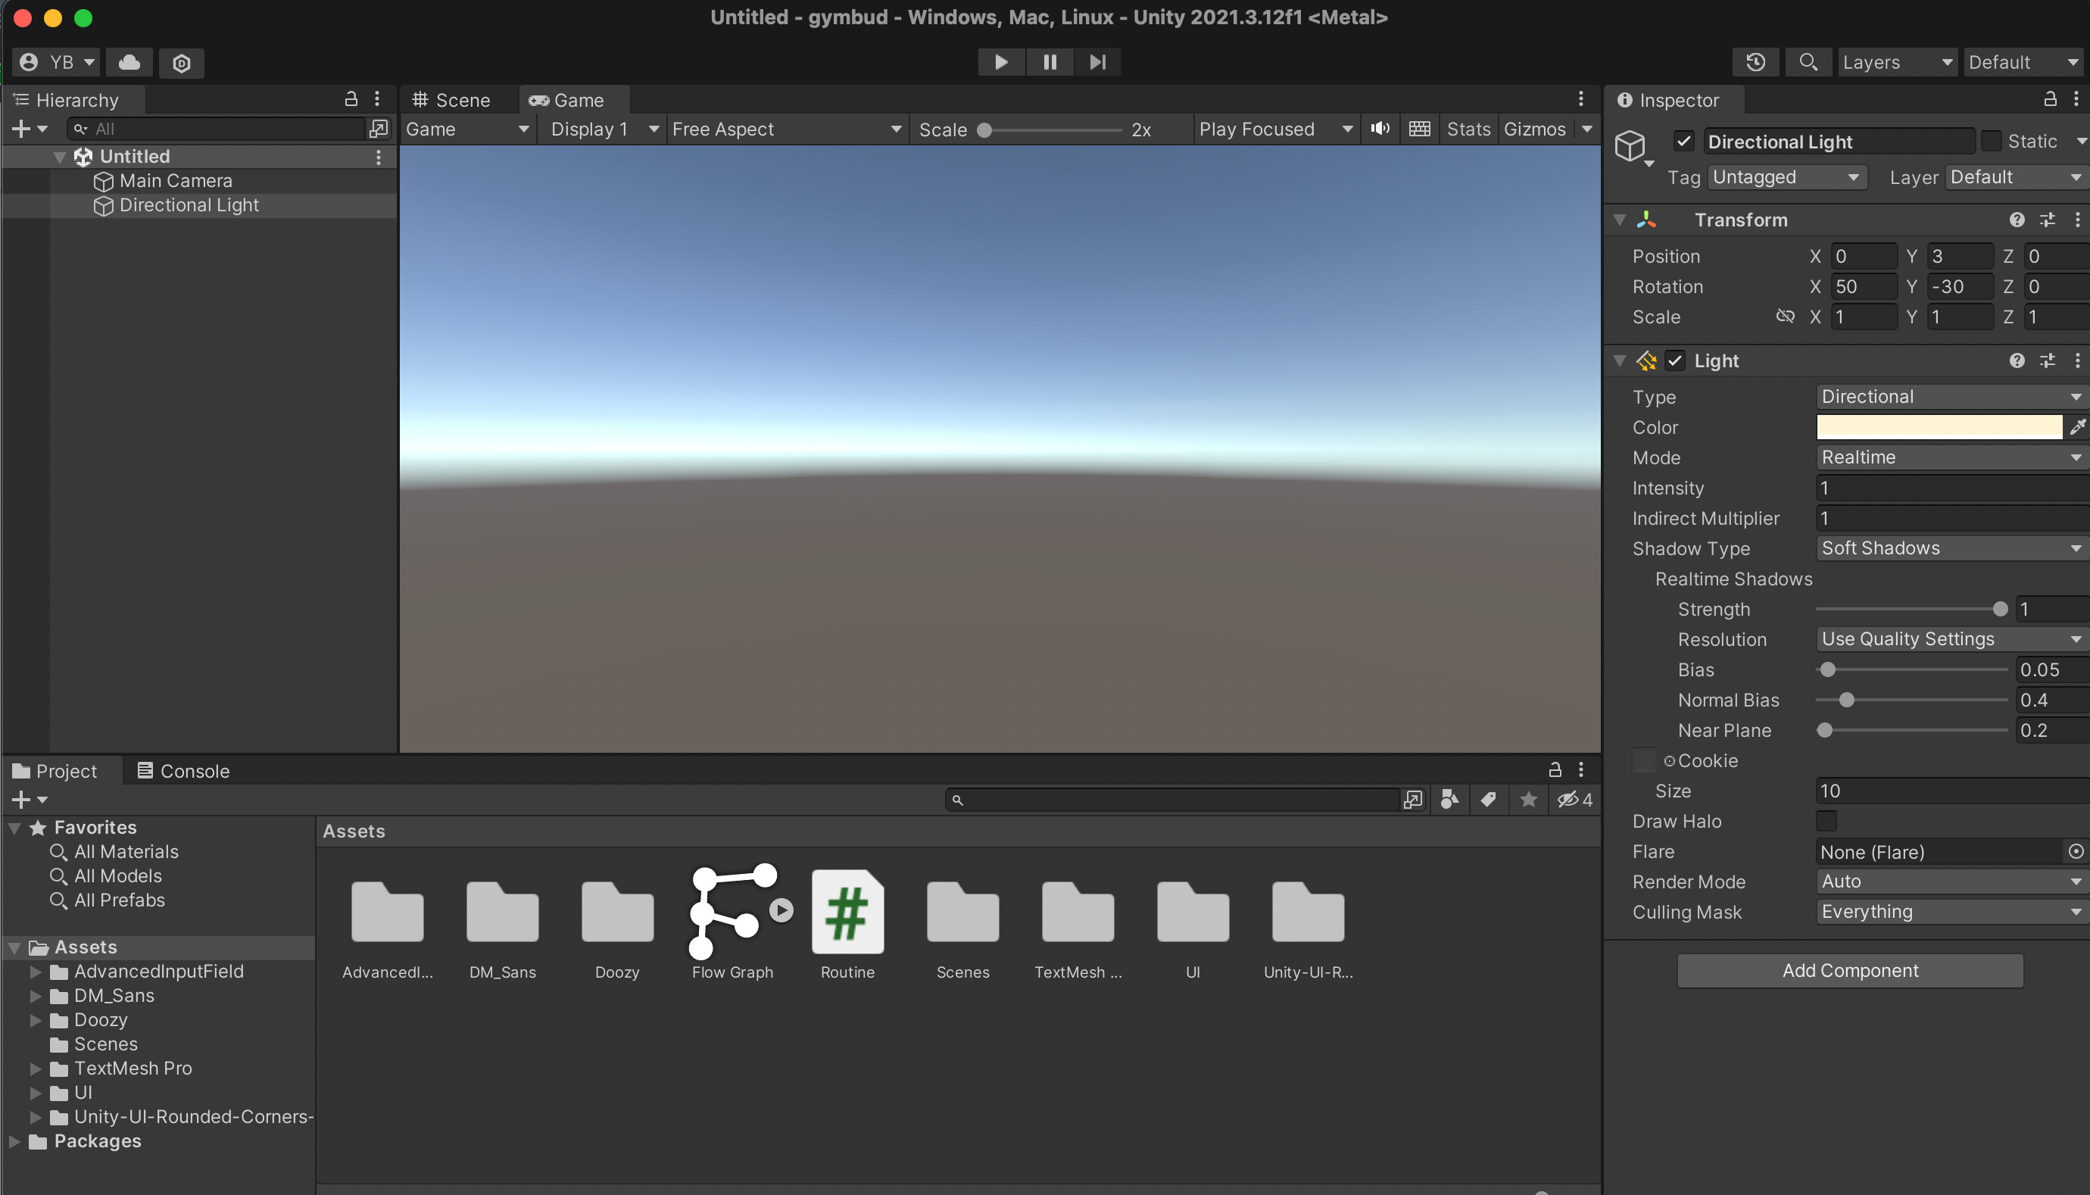The width and height of the screenshot is (2090, 1195).
Task: Expand the Doozy folder in tree
Action: coord(36,1020)
